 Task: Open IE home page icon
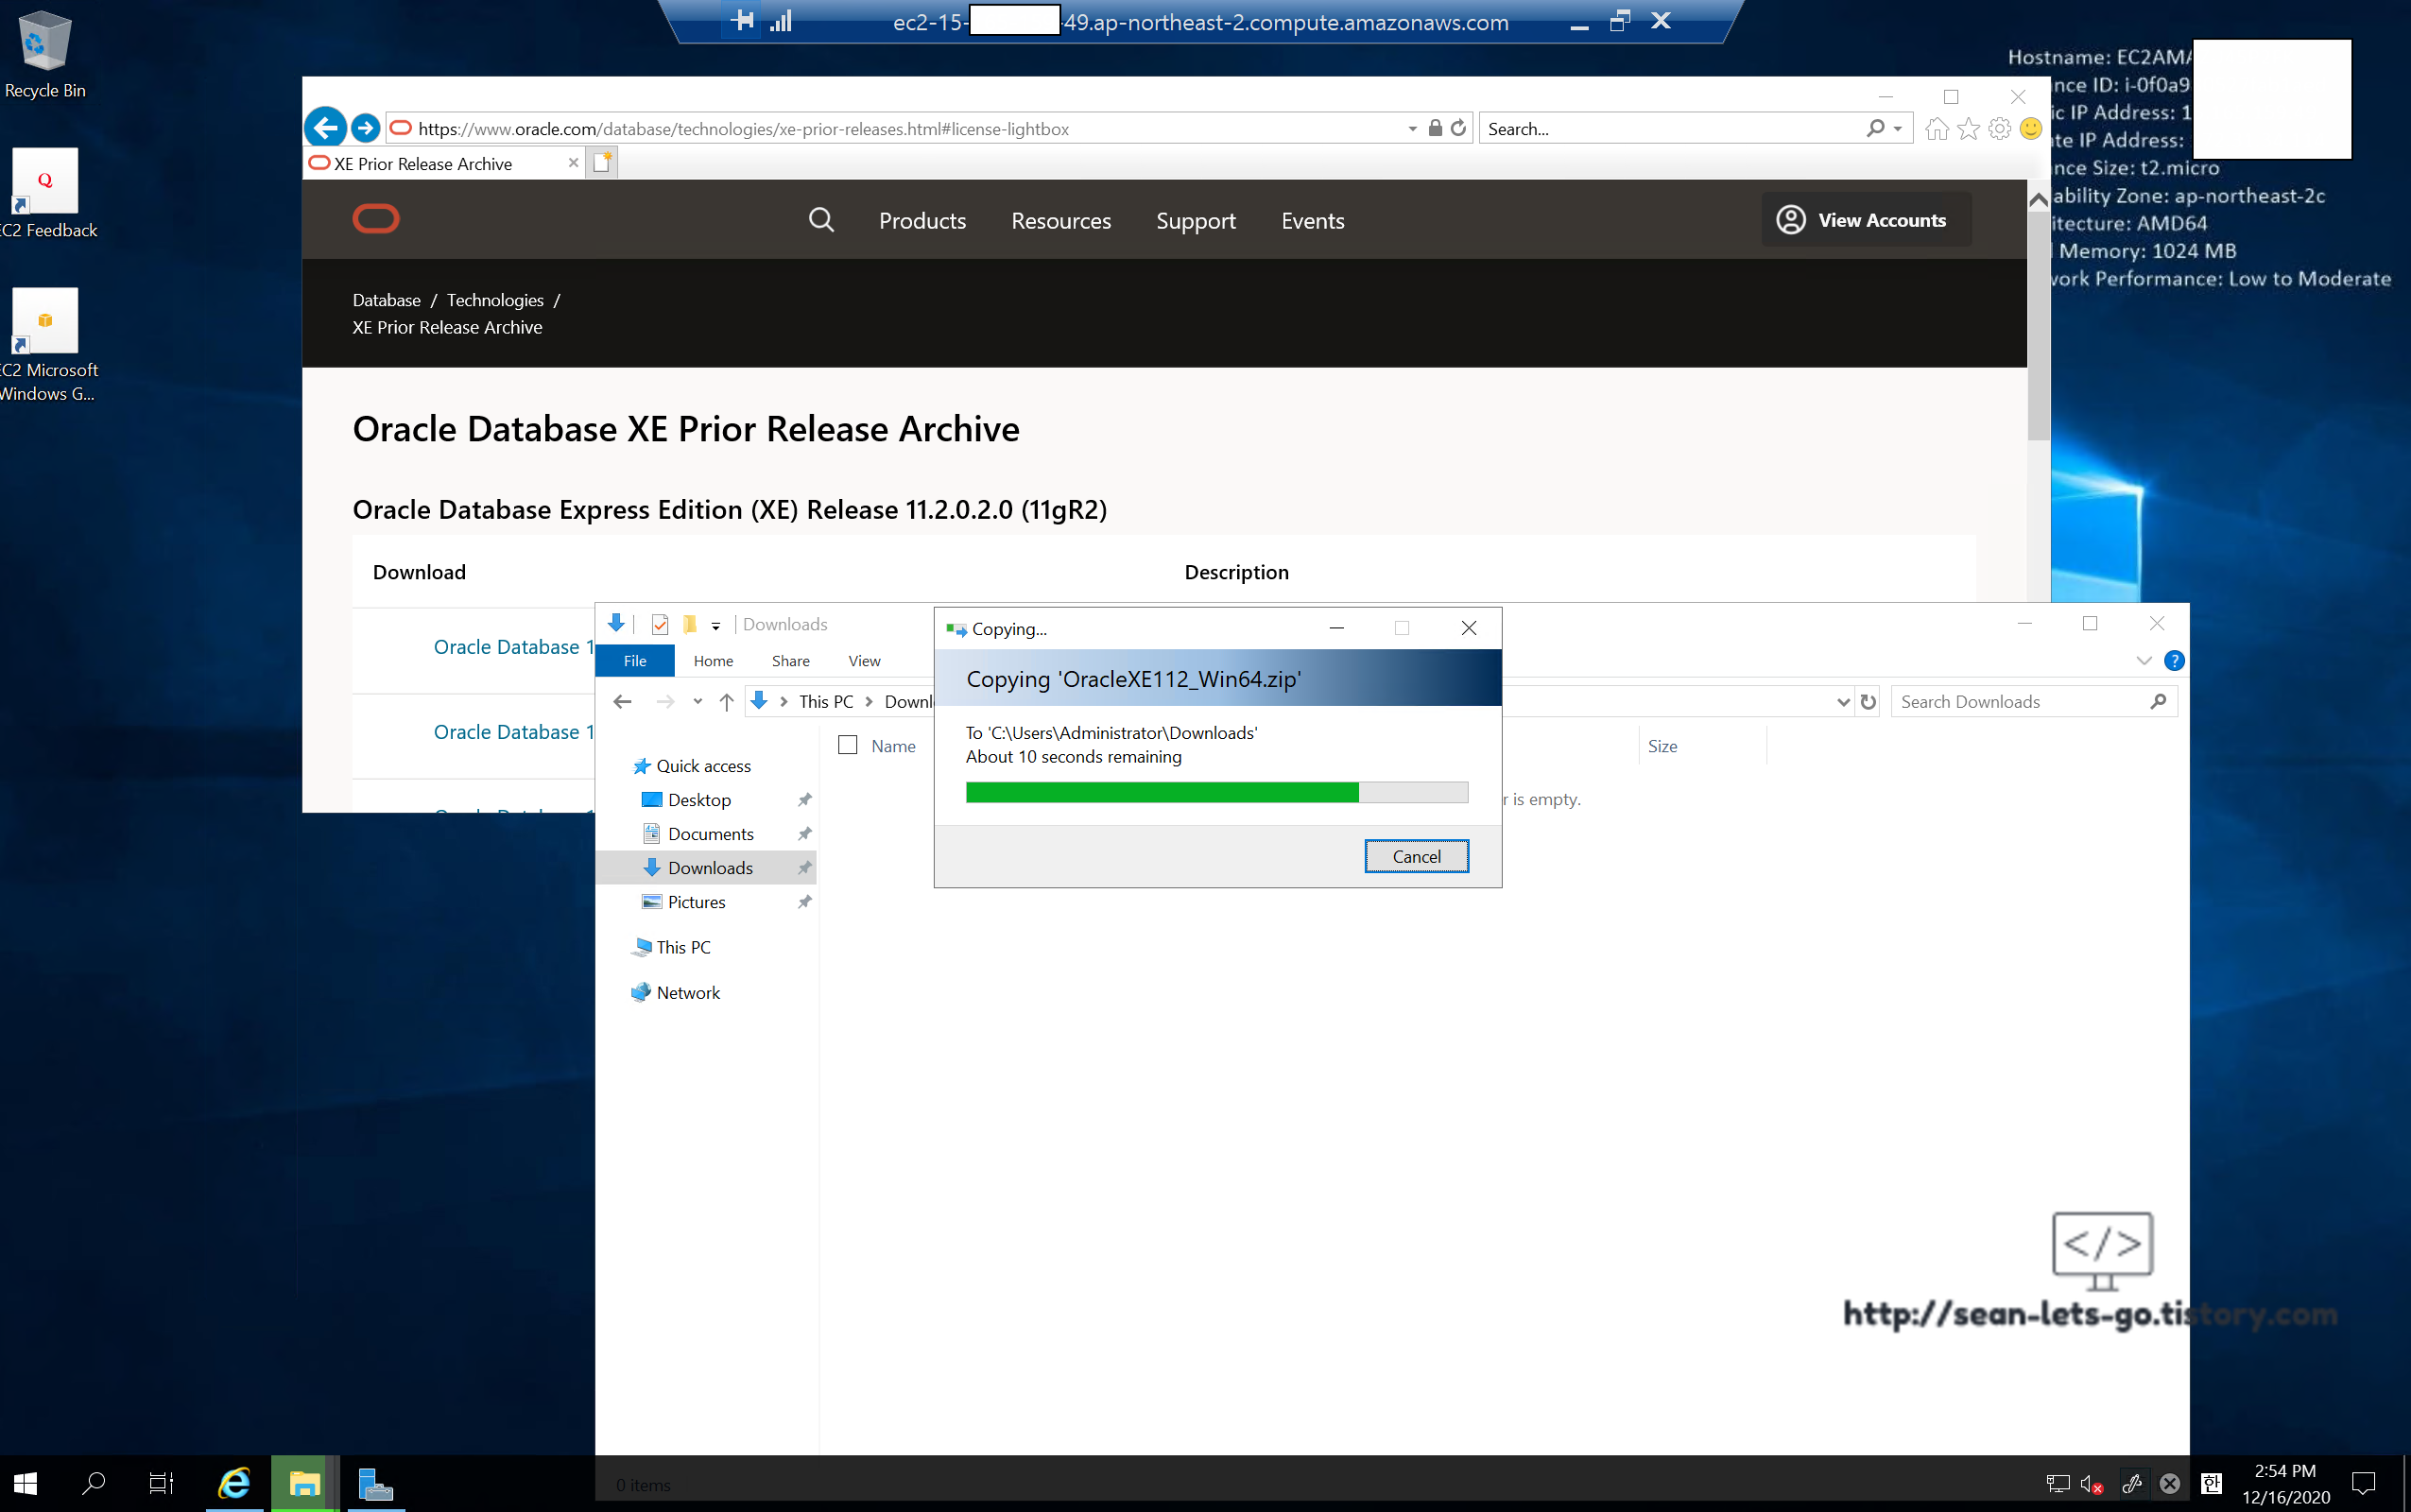pyautogui.click(x=1936, y=128)
